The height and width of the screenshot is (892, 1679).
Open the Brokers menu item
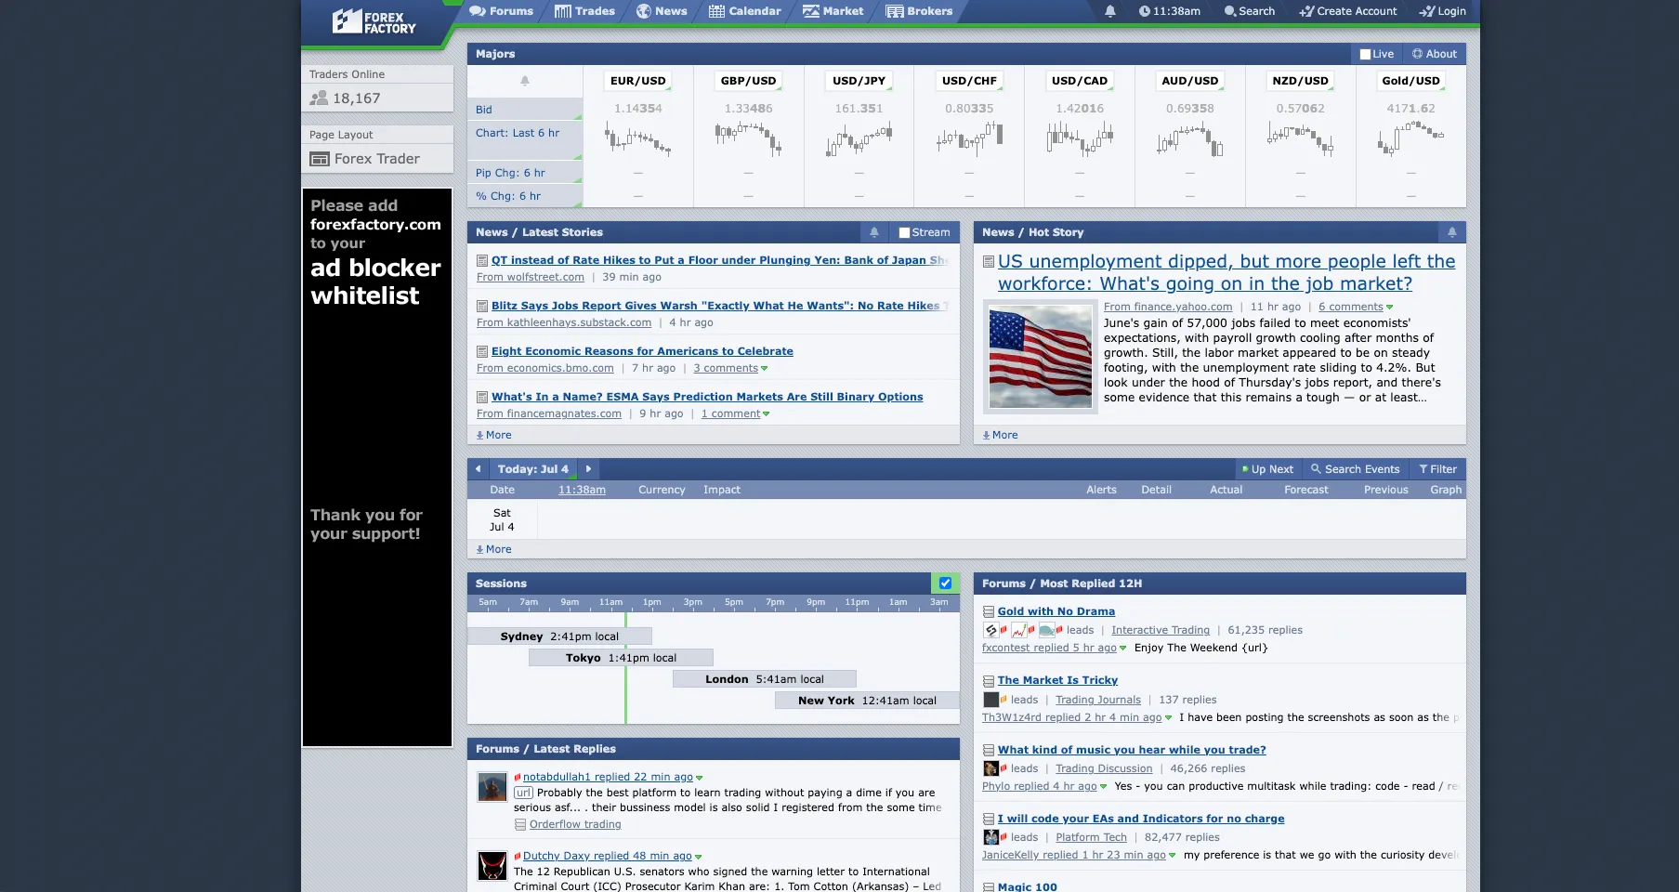920,11
